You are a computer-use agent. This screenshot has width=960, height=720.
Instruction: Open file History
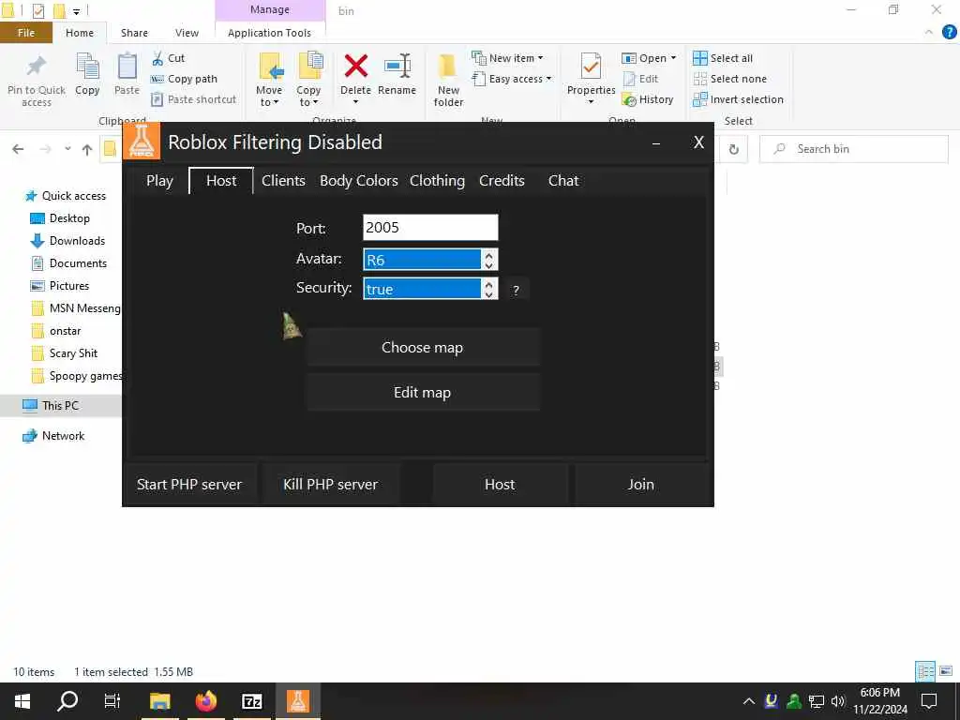coord(647,99)
